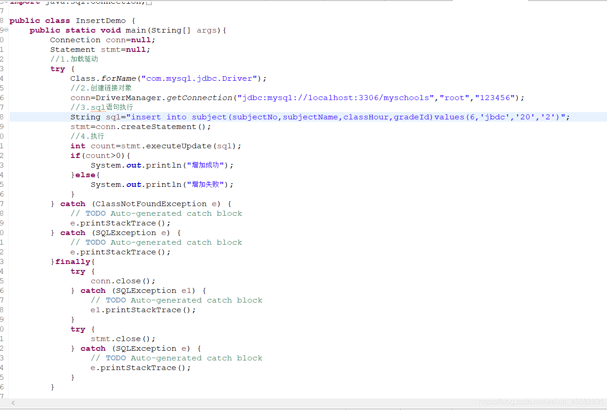
Task: Click the "123456" password string
Action: pyautogui.click(x=495, y=98)
